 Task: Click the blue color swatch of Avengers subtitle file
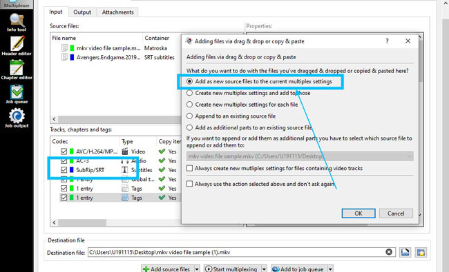pos(72,57)
